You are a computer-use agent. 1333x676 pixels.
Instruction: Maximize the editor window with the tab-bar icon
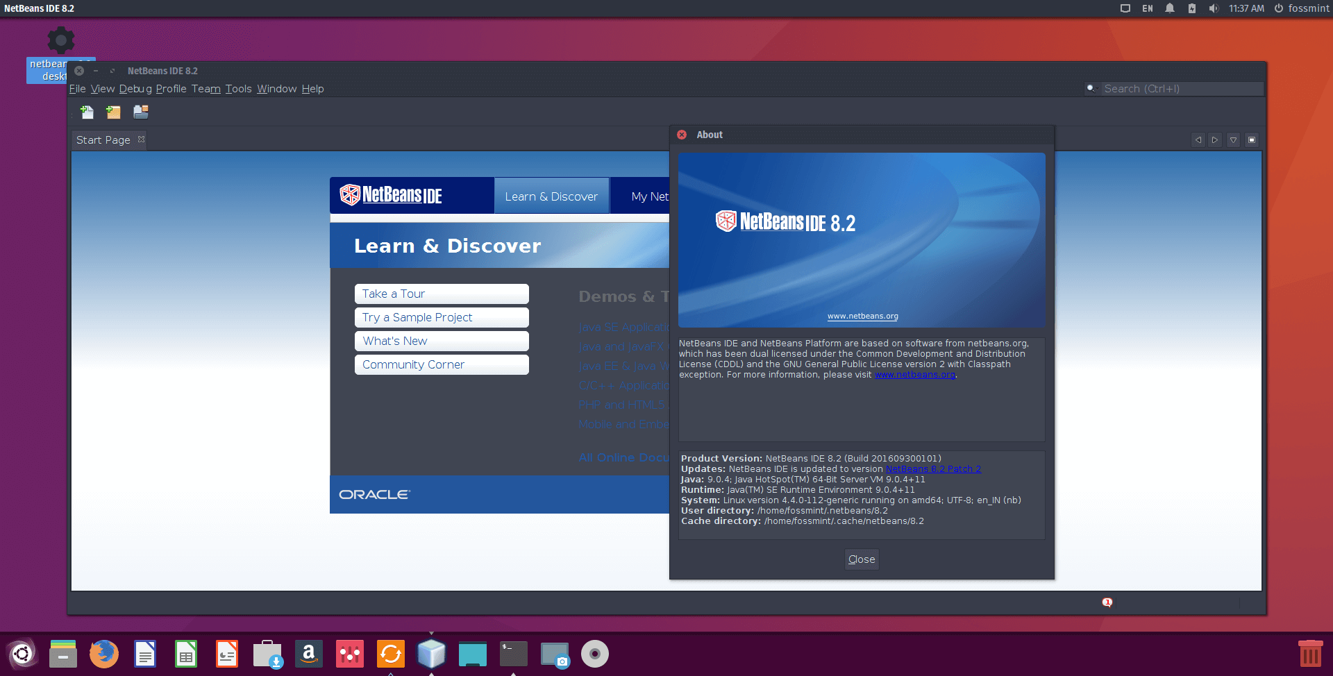tap(1252, 140)
